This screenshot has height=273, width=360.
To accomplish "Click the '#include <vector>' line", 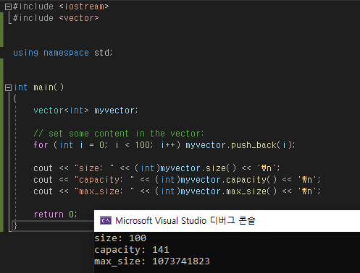I will point(56,18).
